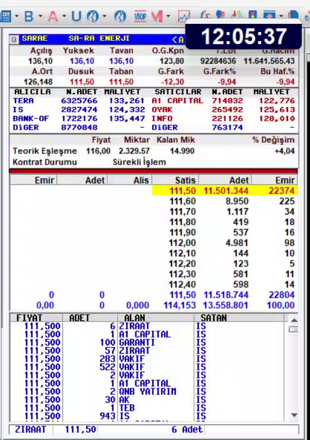Select the INFO seller row
This screenshot has height=440, width=310.
point(223,119)
